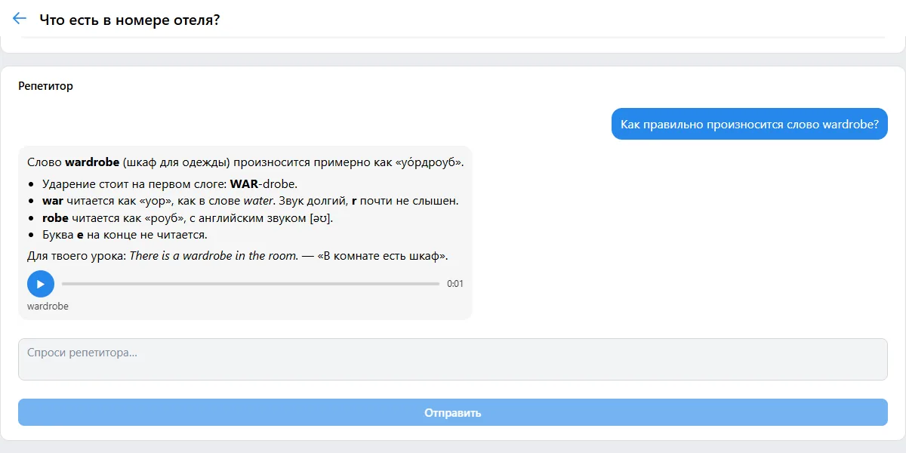Click the 'Репетитор' heading
Screen dimensions: 906x453
[x=45, y=86]
